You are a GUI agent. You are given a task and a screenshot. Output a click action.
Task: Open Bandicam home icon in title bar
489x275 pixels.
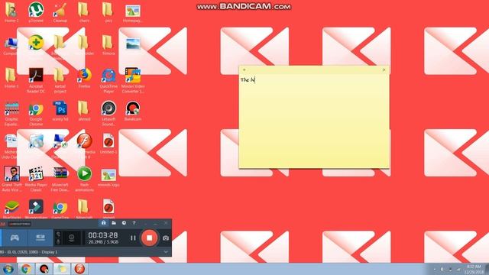[104, 222]
